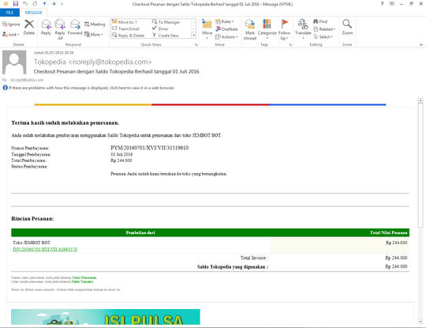Send message to OneNote
Screen dimensions: 426x328
(226, 29)
